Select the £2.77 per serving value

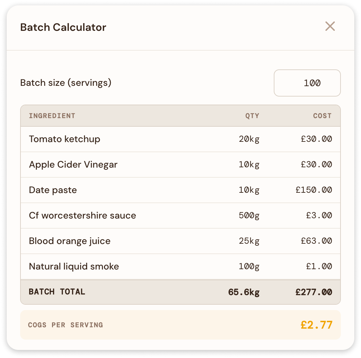(316, 325)
